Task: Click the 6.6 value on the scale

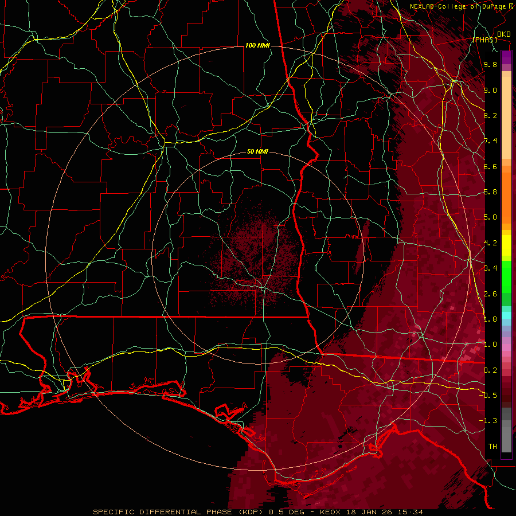Action: [490, 166]
